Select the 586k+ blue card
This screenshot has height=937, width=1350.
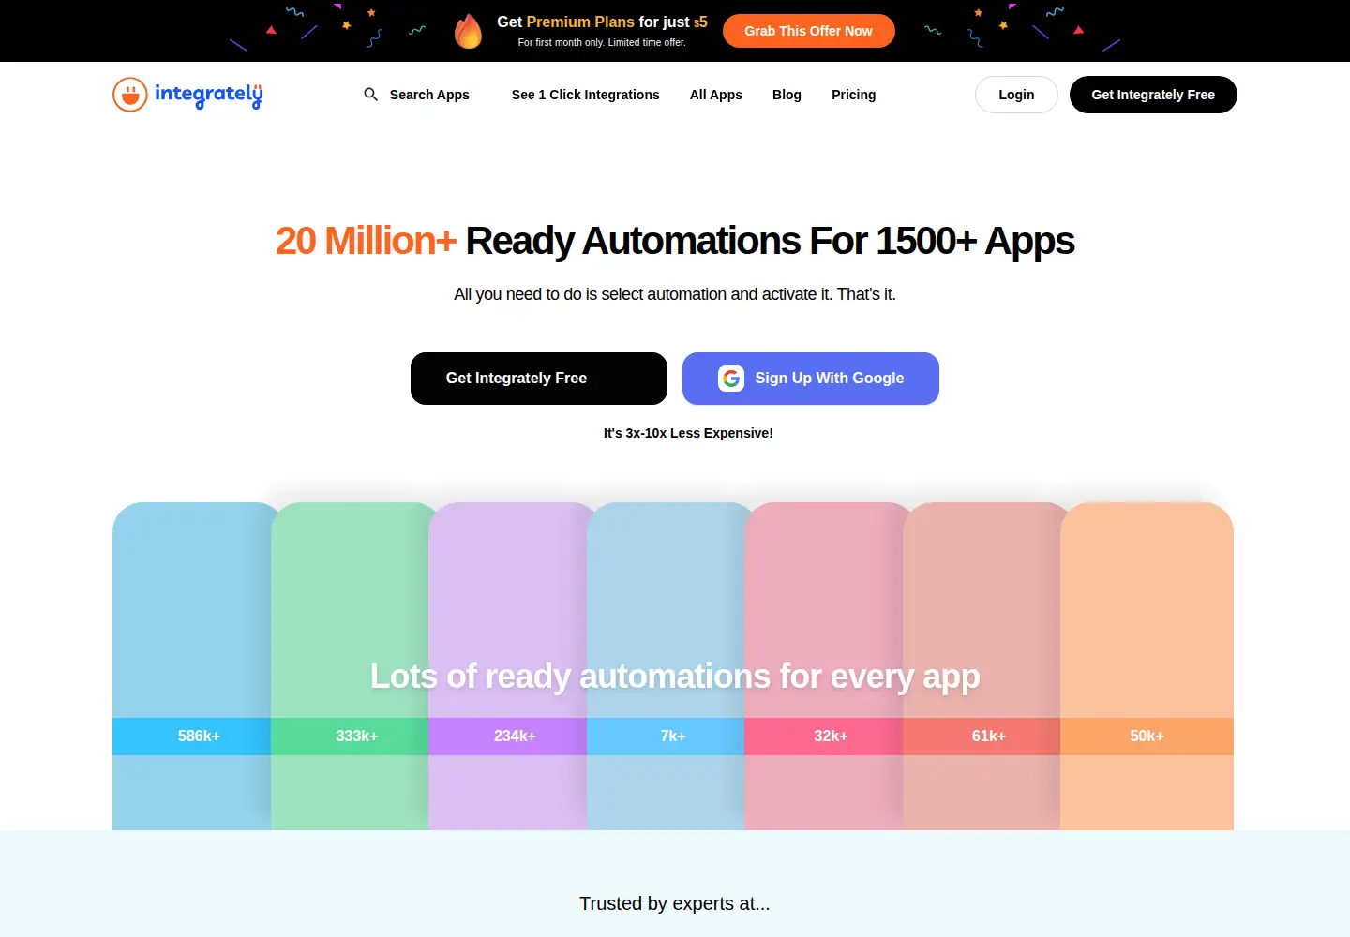click(x=192, y=666)
